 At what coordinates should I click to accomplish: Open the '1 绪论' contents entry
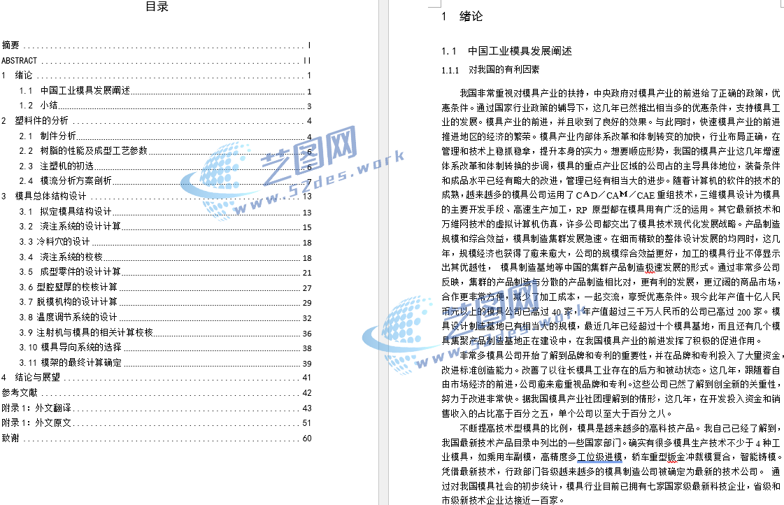click(157, 76)
